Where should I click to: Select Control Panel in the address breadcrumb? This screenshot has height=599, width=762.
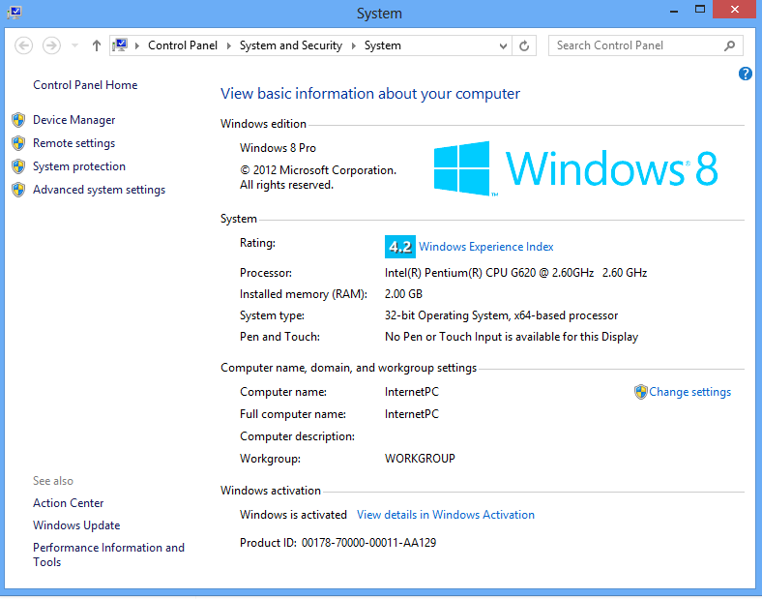[x=183, y=45]
